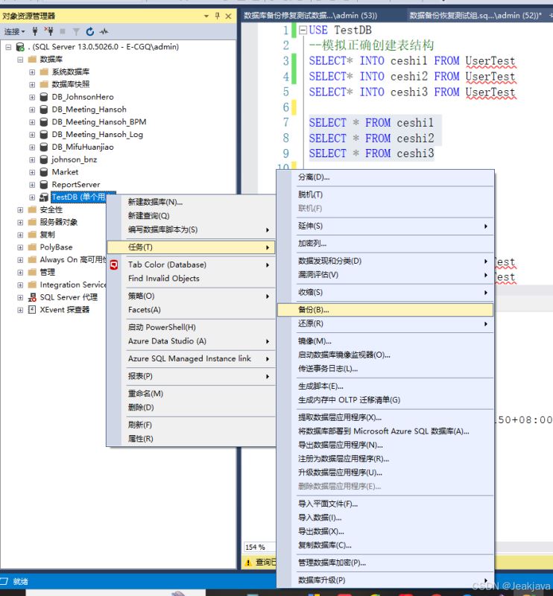Select 属性(R) in context menu
The width and height of the screenshot is (553, 596).
[190, 439]
